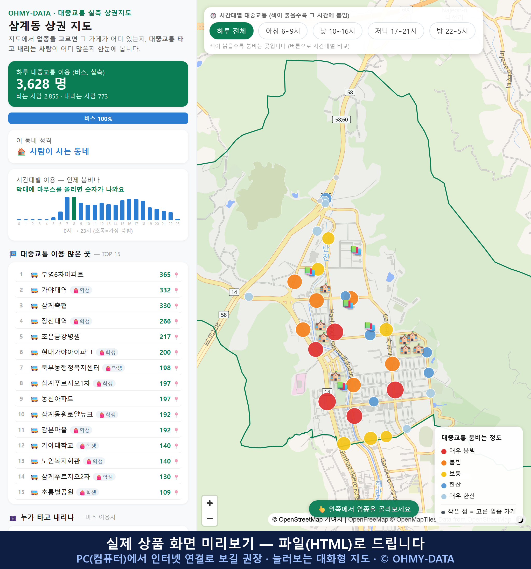
Task: Click the 365 count for 부영6차아파트
Action: [165, 275]
